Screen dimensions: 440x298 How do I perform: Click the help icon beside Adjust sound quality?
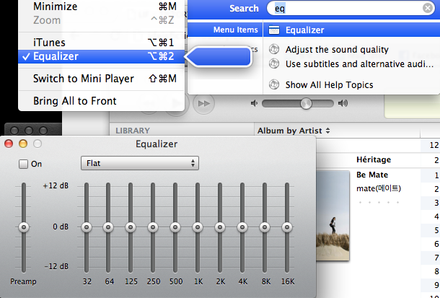pyautogui.click(x=274, y=49)
